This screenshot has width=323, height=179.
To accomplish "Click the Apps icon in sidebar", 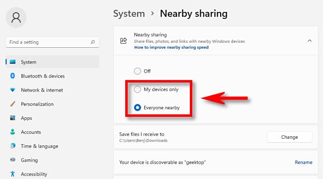I will coord(12,118).
